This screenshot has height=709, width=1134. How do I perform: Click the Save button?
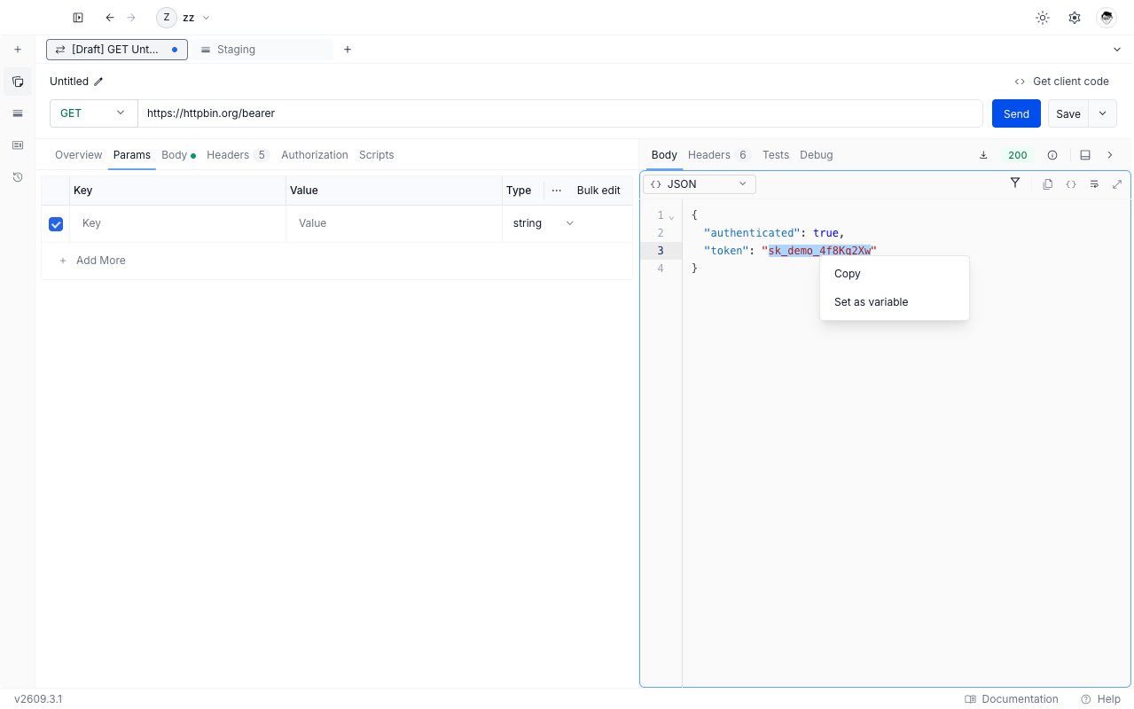click(1068, 113)
